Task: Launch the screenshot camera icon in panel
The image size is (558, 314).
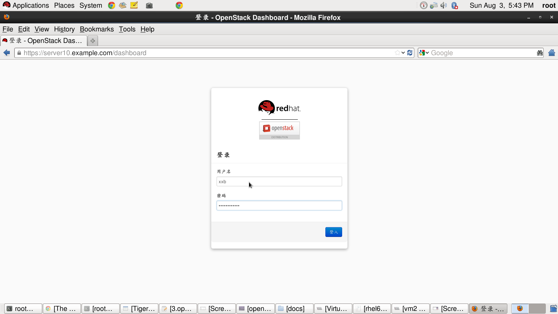Action: point(149,5)
